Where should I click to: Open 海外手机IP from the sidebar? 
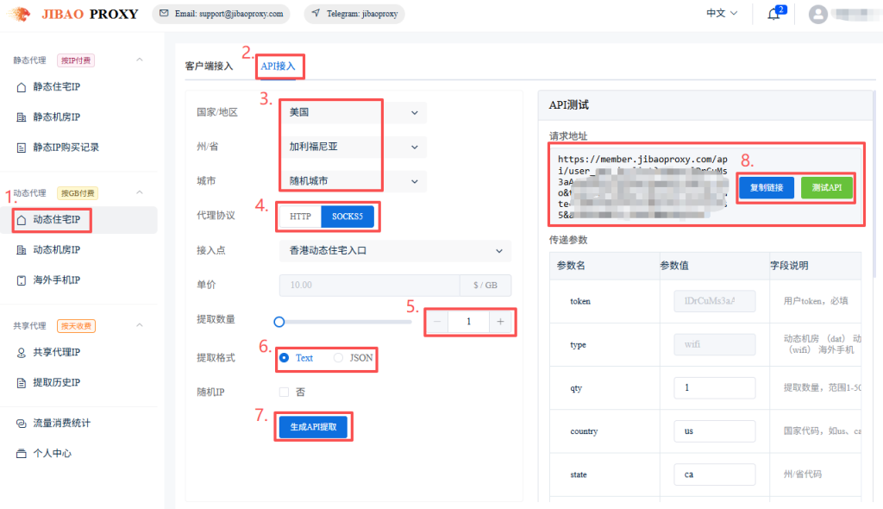click(x=57, y=280)
